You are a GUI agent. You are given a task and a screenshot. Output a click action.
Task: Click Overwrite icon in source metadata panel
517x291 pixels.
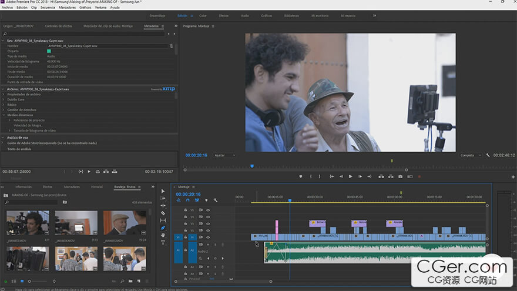tap(115, 172)
